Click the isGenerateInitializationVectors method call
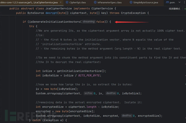Screen dimensions: 186x123 54,22
